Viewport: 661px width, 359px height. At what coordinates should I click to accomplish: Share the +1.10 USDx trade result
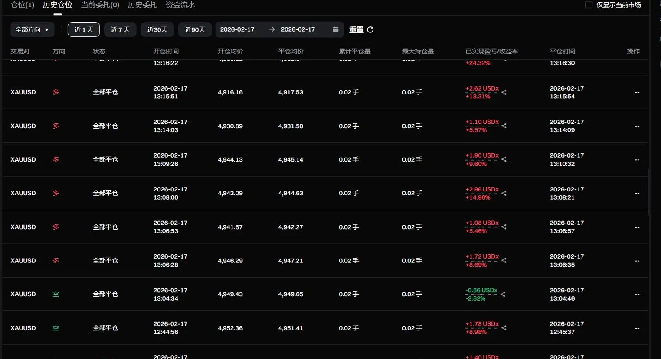pos(504,126)
